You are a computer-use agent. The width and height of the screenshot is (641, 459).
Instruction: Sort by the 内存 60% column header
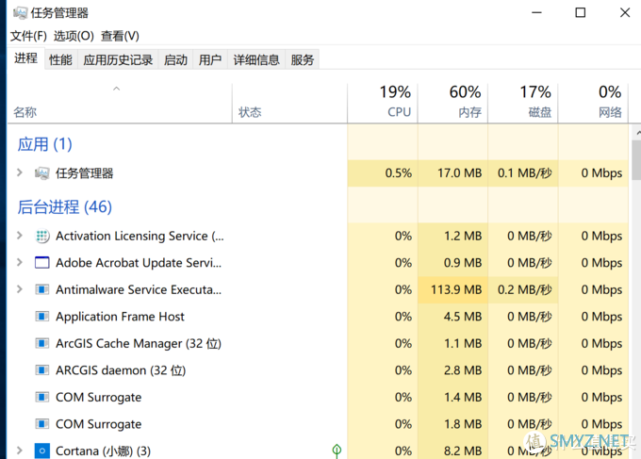[x=452, y=104]
